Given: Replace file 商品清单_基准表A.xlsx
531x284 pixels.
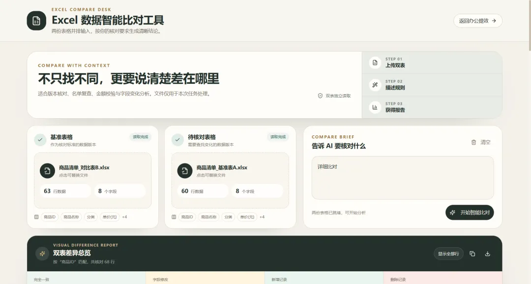Looking at the screenshot, I should tap(230, 181).
